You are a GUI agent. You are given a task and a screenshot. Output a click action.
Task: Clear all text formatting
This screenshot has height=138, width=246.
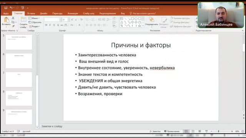(81, 20)
